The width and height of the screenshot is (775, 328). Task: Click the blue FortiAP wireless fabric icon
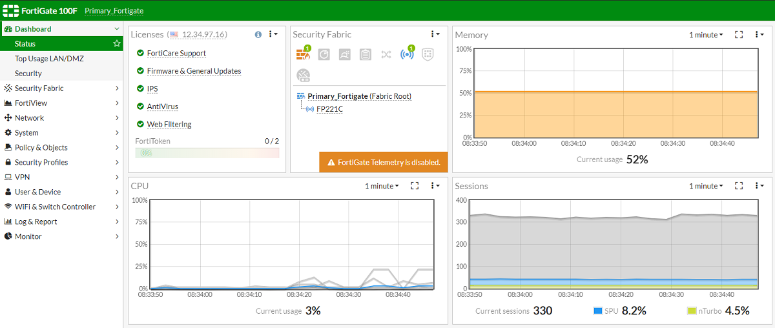pos(408,54)
